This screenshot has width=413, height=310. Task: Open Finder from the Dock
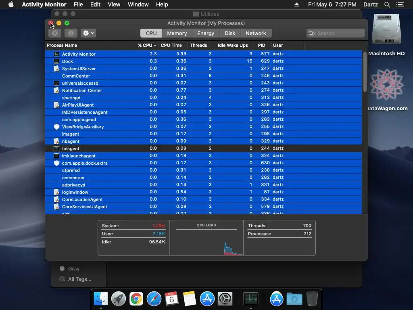pyautogui.click(x=100, y=299)
